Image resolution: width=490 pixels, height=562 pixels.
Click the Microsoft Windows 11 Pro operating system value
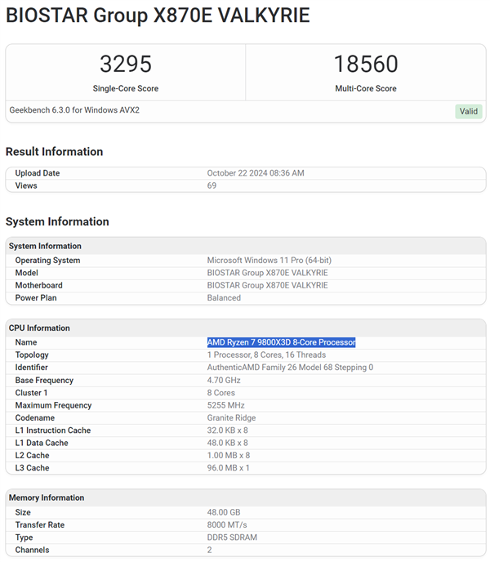coord(269,261)
